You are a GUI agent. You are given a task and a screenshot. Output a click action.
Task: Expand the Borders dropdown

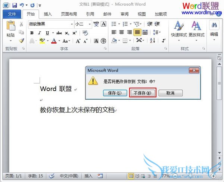[x=130, y=41]
